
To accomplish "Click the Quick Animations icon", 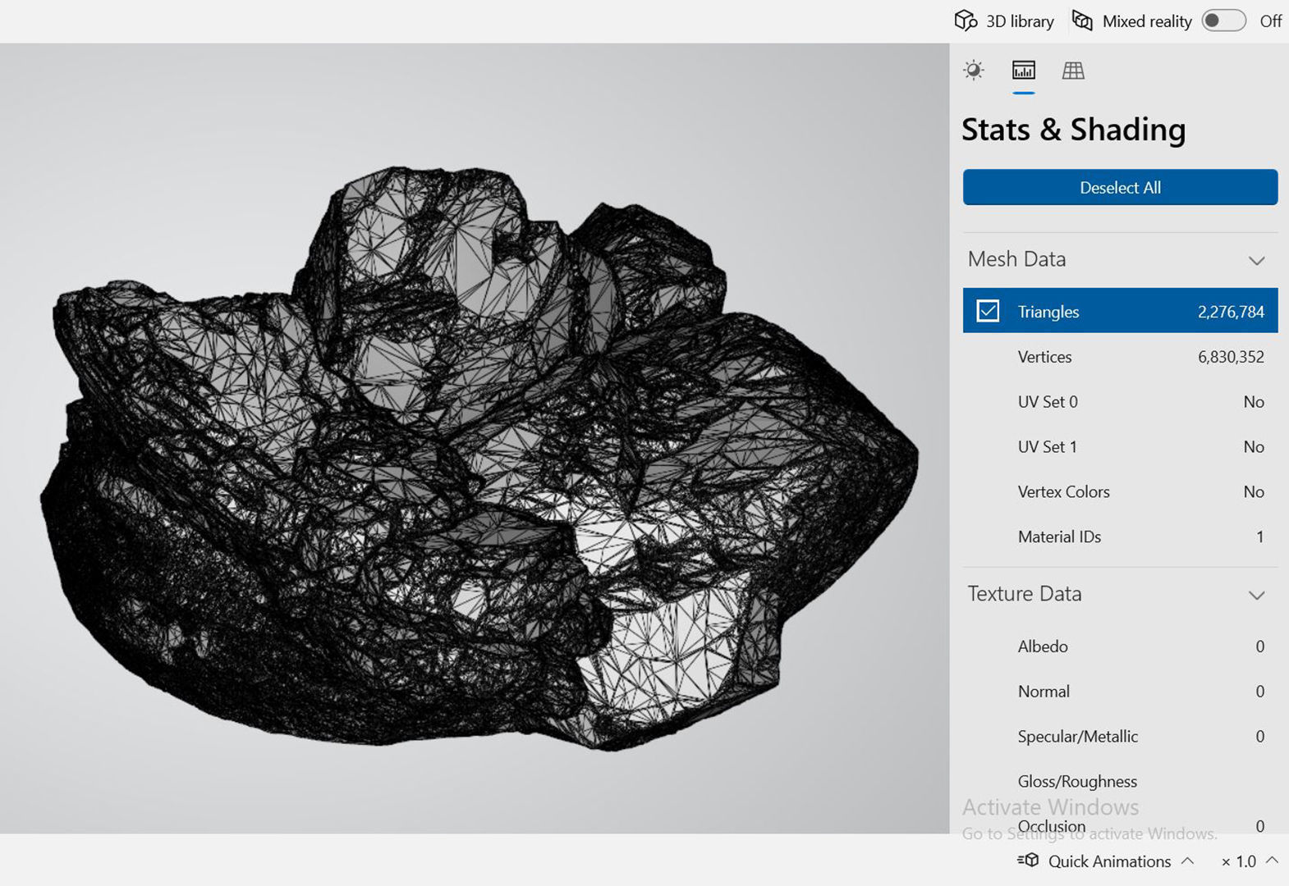I will click(1028, 861).
